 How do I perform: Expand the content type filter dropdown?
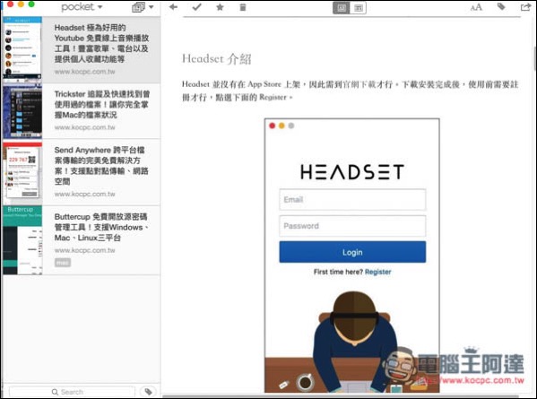point(143,7)
